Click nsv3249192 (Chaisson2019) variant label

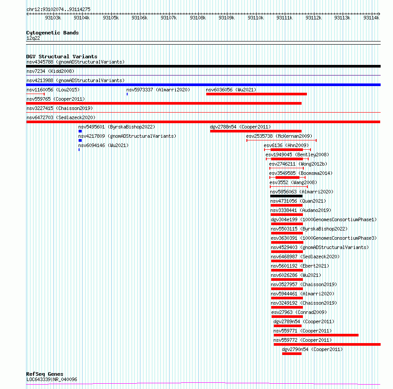pyautogui.click(x=304, y=303)
